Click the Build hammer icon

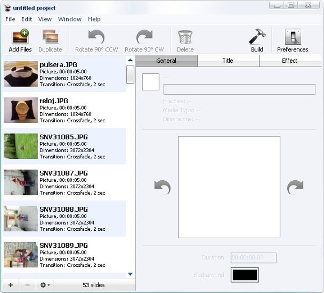click(x=257, y=37)
